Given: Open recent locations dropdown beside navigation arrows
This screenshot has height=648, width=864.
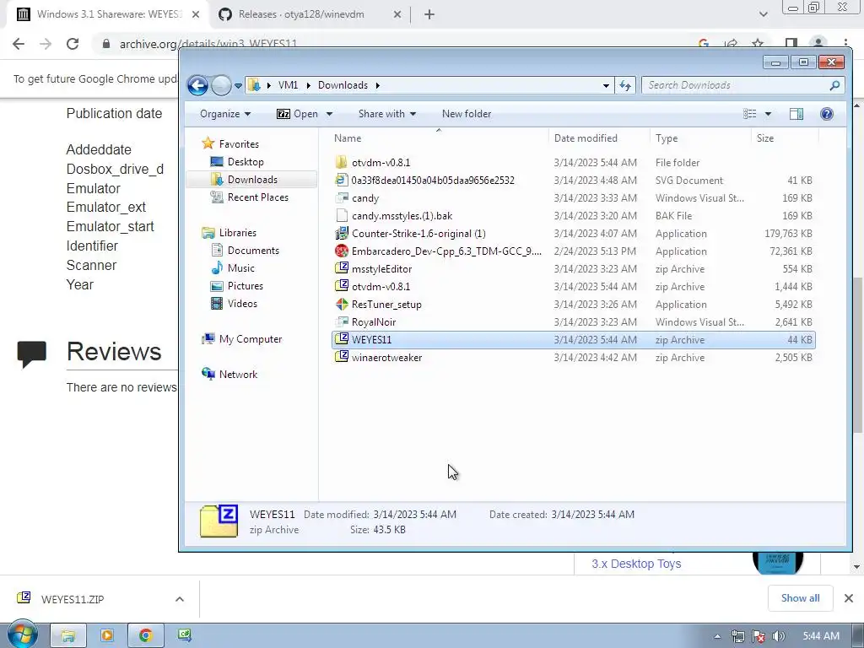Looking at the screenshot, I should click(x=238, y=86).
